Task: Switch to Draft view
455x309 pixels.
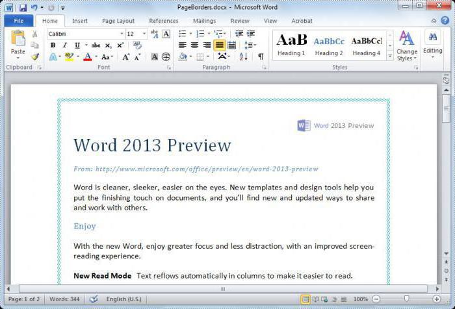Action: click(344, 299)
